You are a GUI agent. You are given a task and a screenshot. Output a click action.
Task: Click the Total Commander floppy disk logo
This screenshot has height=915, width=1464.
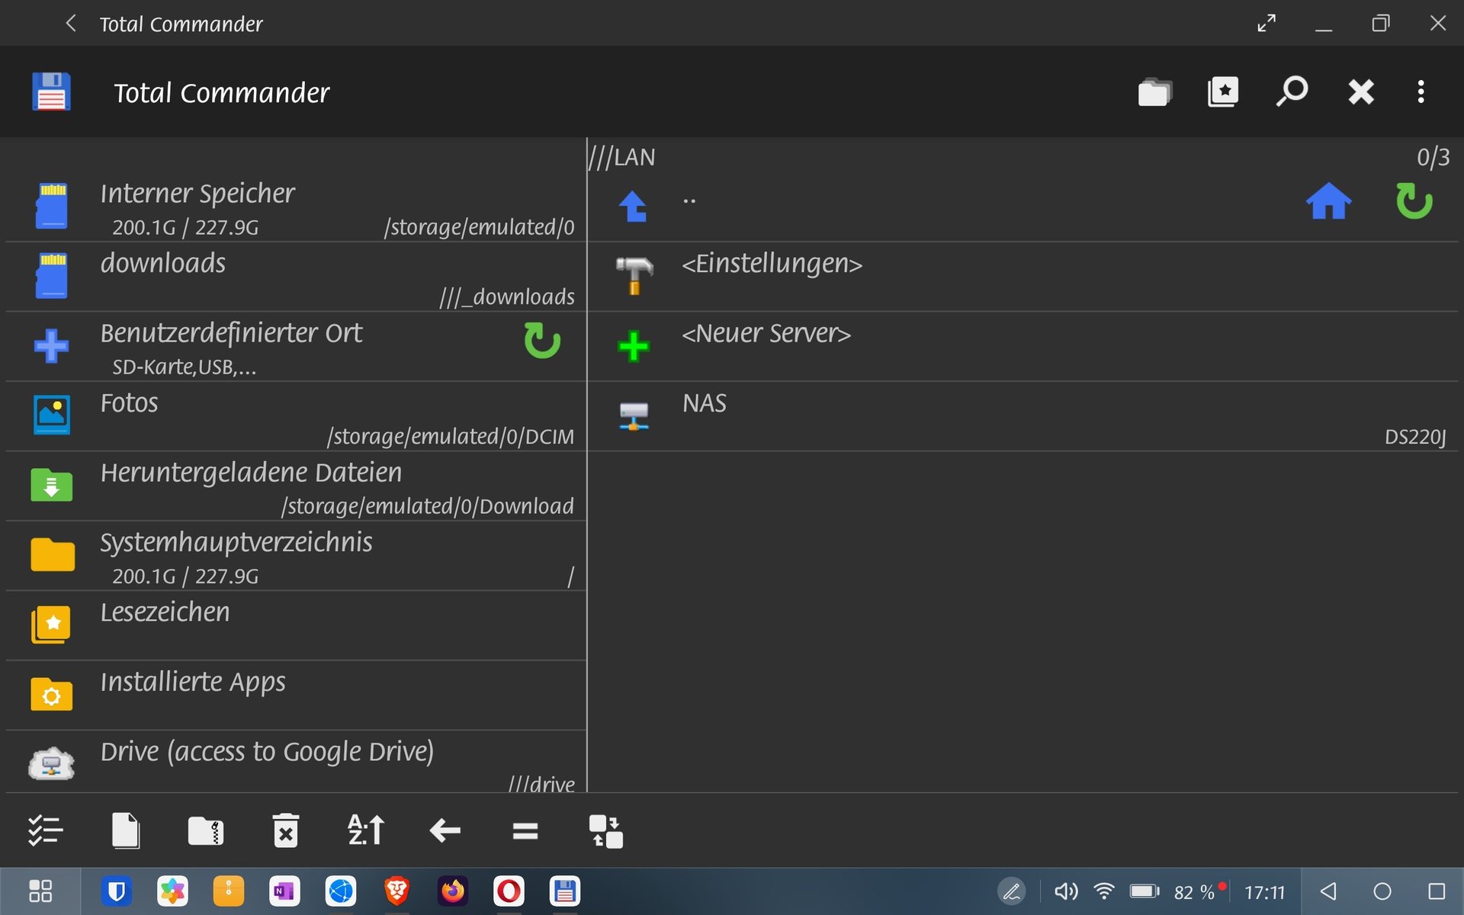tap(51, 92)
